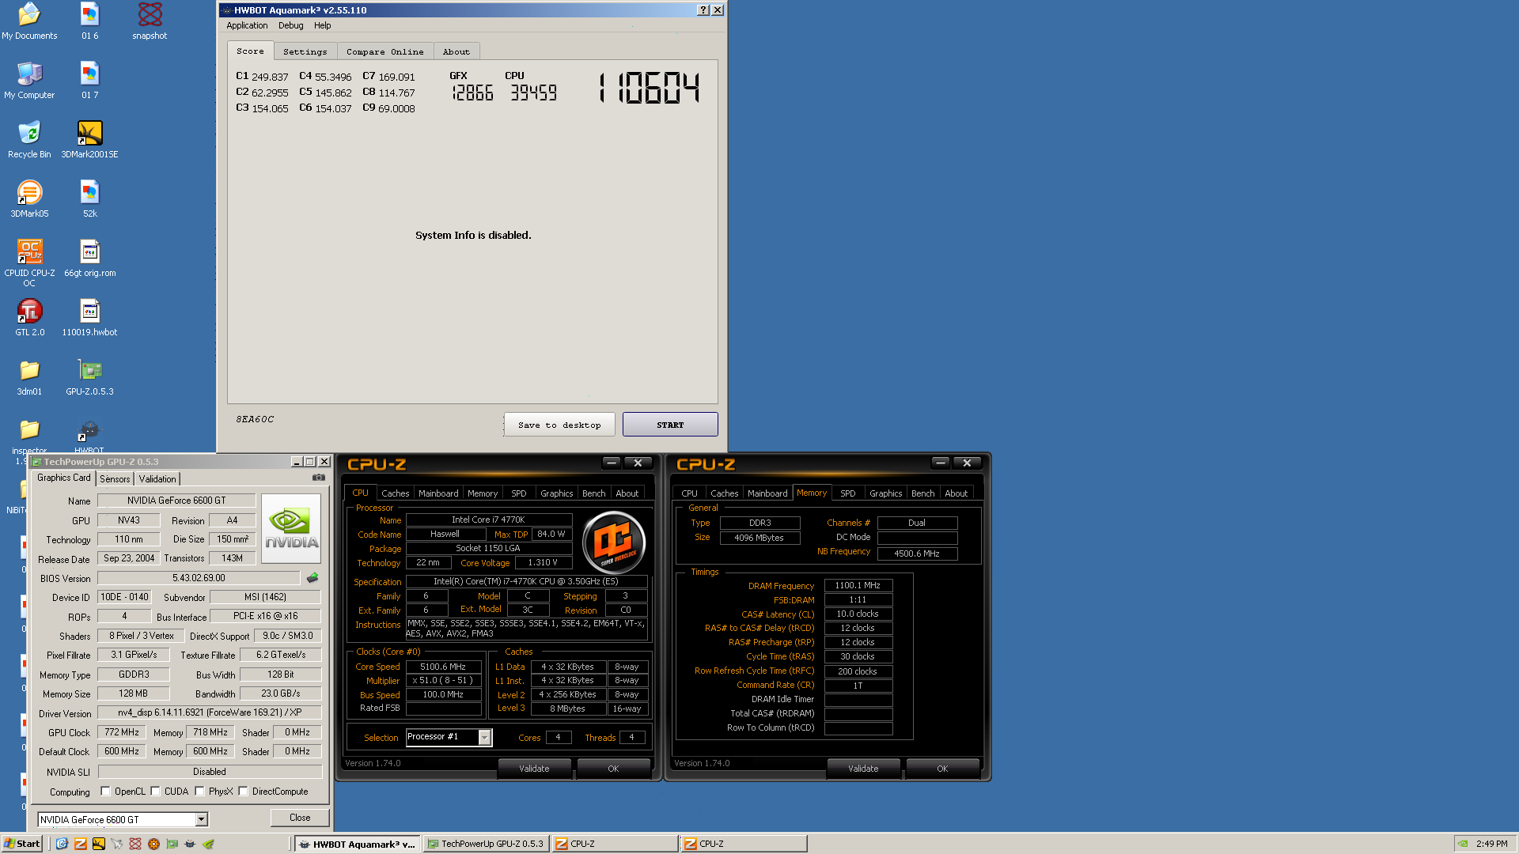Toggle the PhysX checkbox
This screenshot has height=854, width=1519.
click(x=200, y=791)
